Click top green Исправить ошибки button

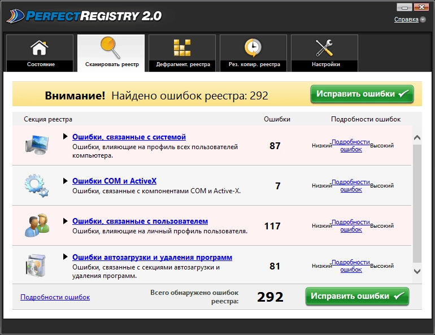(x=362, y=94)
